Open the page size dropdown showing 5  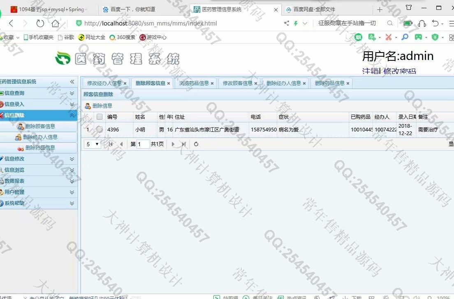click(x=93, y=144)
